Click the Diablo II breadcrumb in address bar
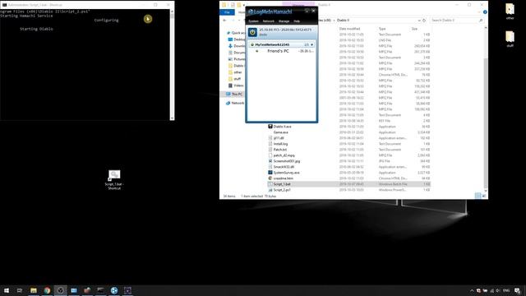The height and width of the screenshot is (296, 526). click(x=343, y=21)
